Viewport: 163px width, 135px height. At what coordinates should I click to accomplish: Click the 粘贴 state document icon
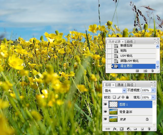(116, 51)
